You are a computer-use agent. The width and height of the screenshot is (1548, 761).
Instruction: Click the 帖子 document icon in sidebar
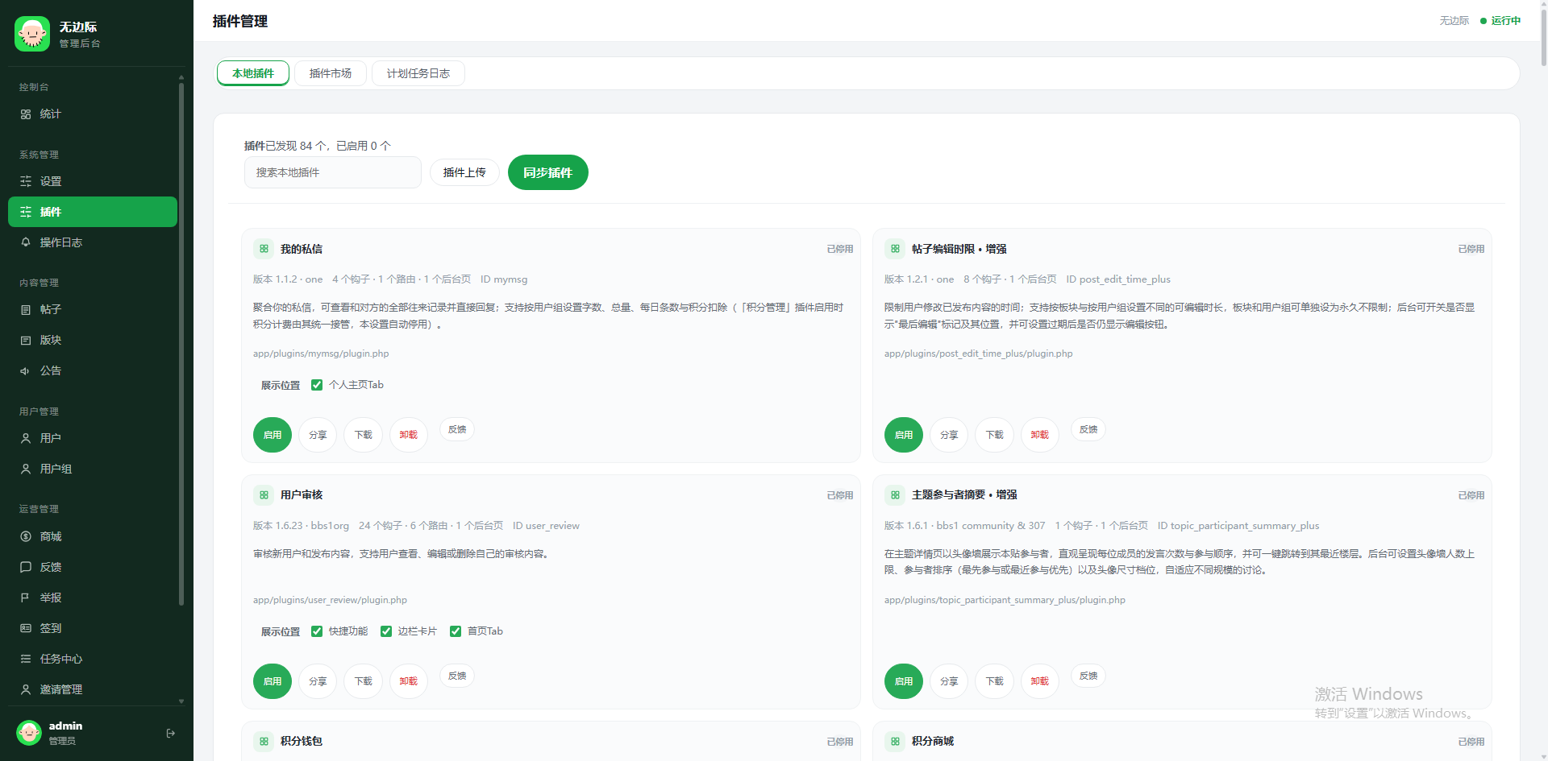26,309
